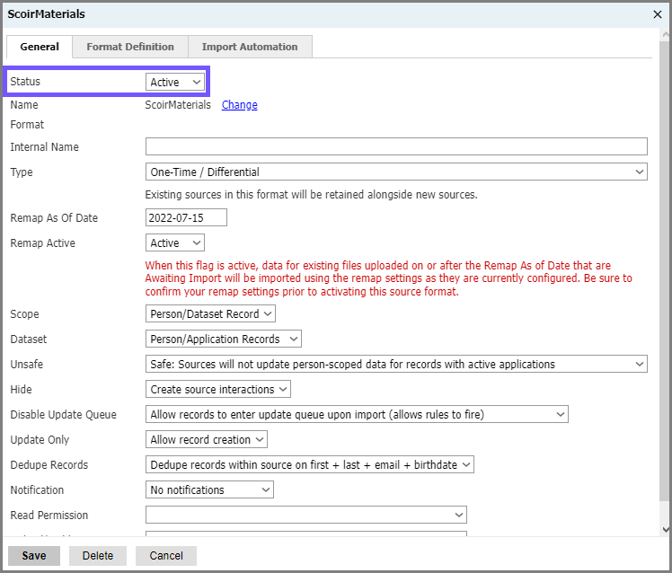
Task: Click the Existing sources retained note
Action: coord(311,195)
